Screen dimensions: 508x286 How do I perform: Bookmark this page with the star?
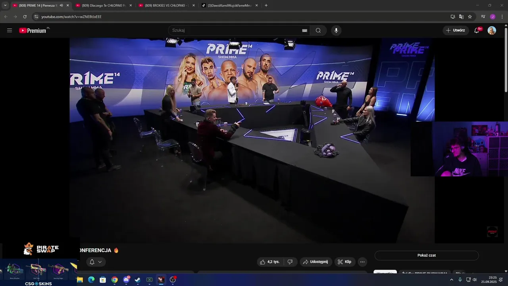coord(470,17)
